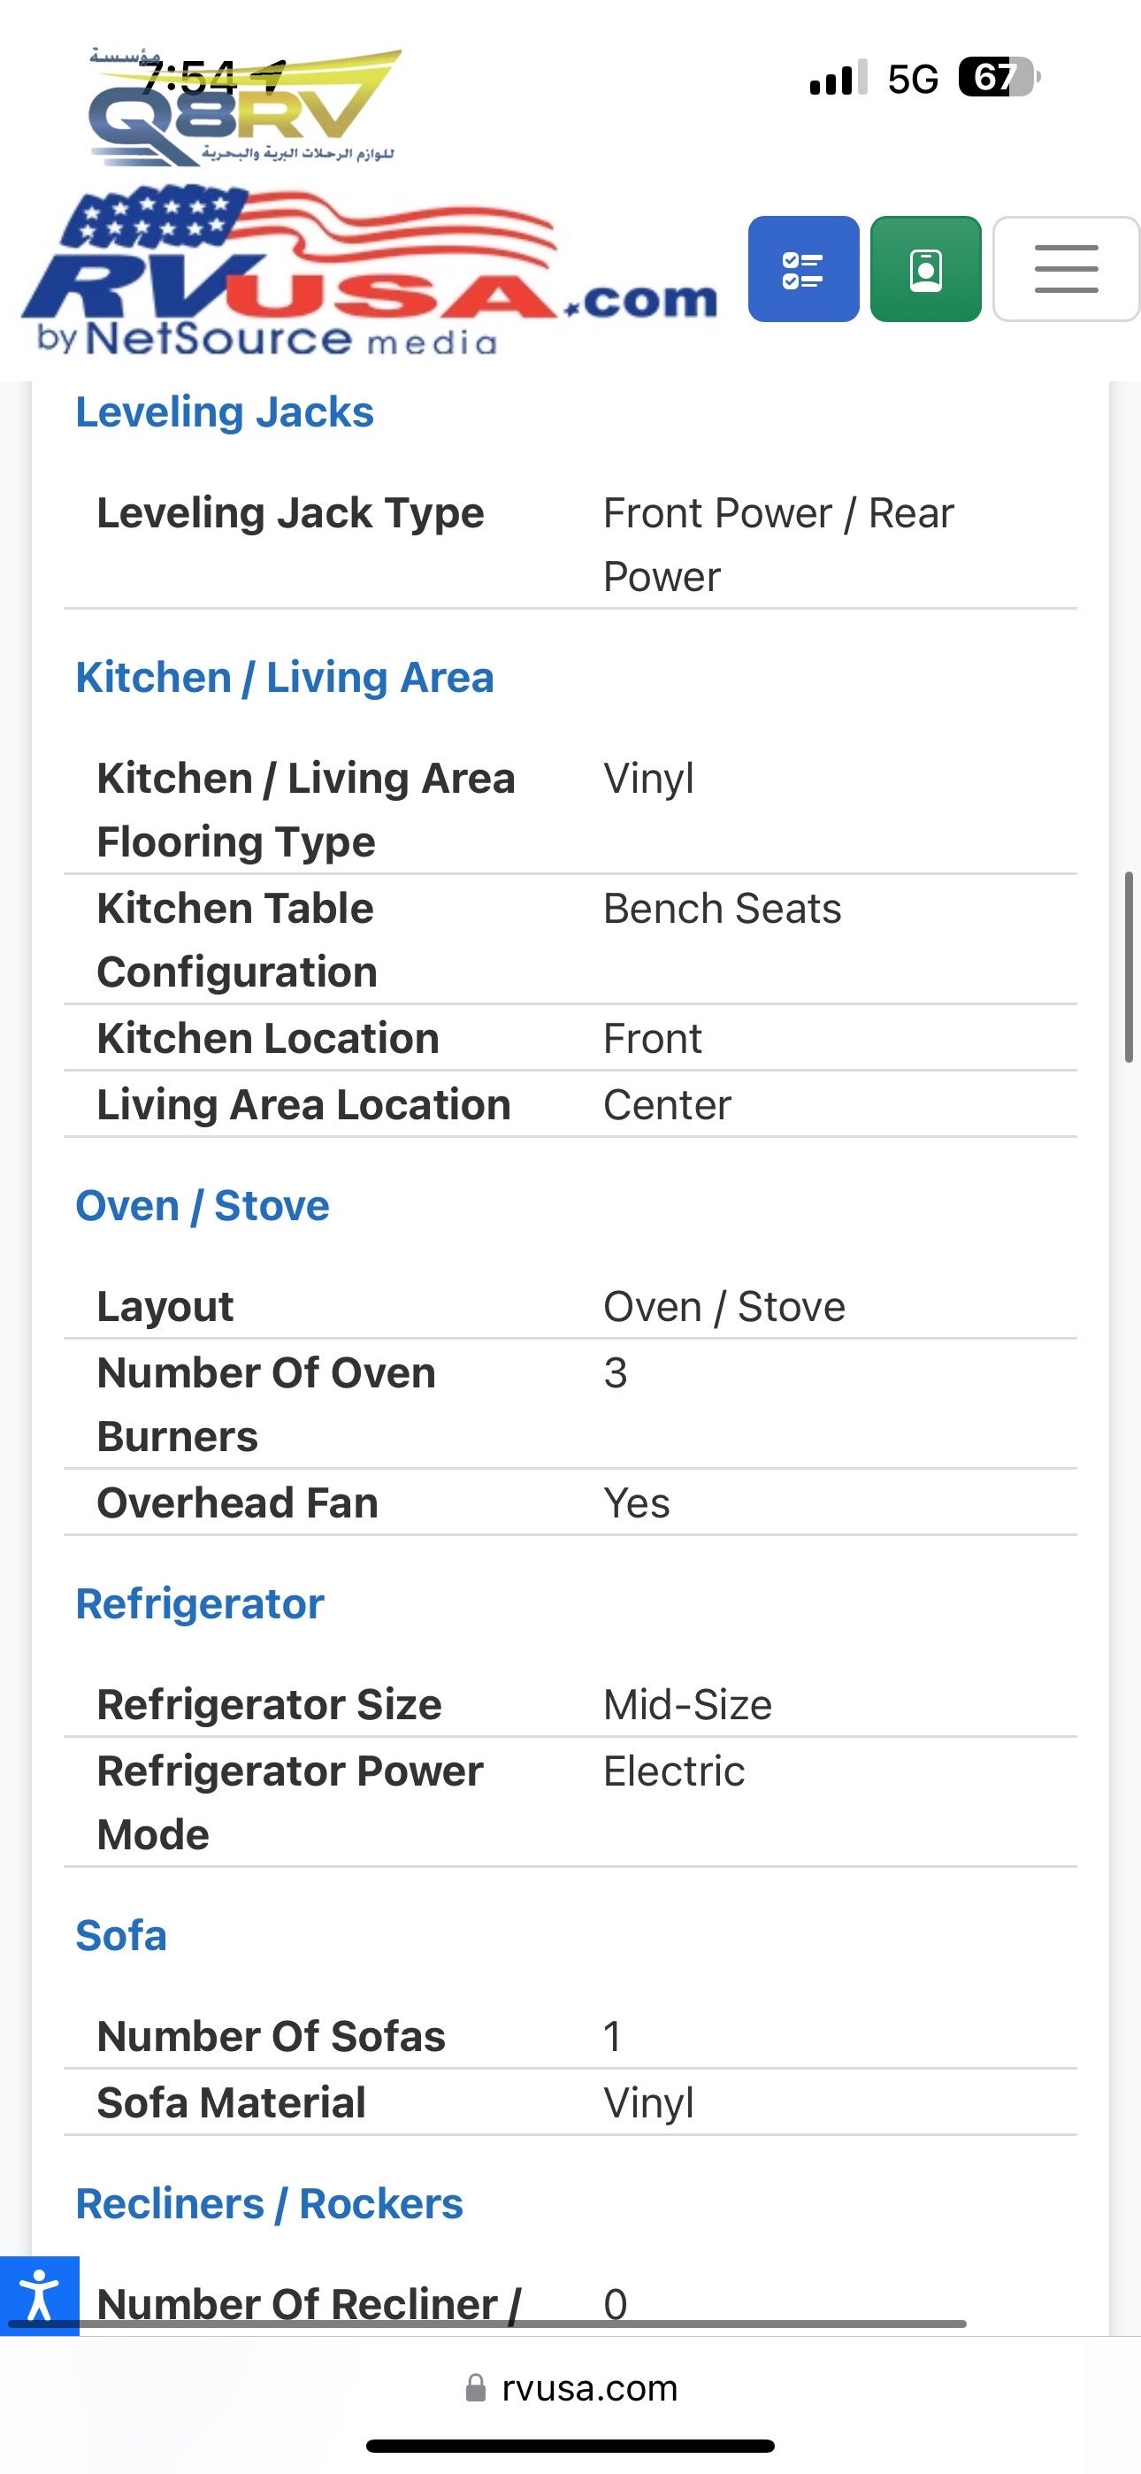
Task: Tap the battery indicator in status bar
Action: tap(999, 78)
